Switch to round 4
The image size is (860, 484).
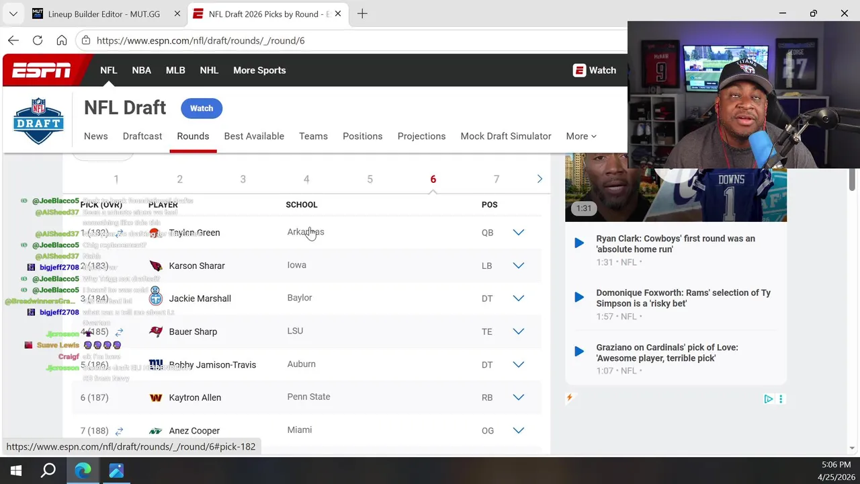click(306, 179)
